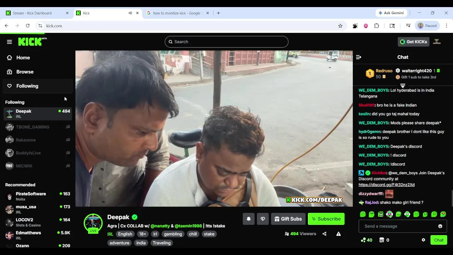Toggle follow heart for Deepak
This screenshot has width=453, height=255.
point(263,219)
